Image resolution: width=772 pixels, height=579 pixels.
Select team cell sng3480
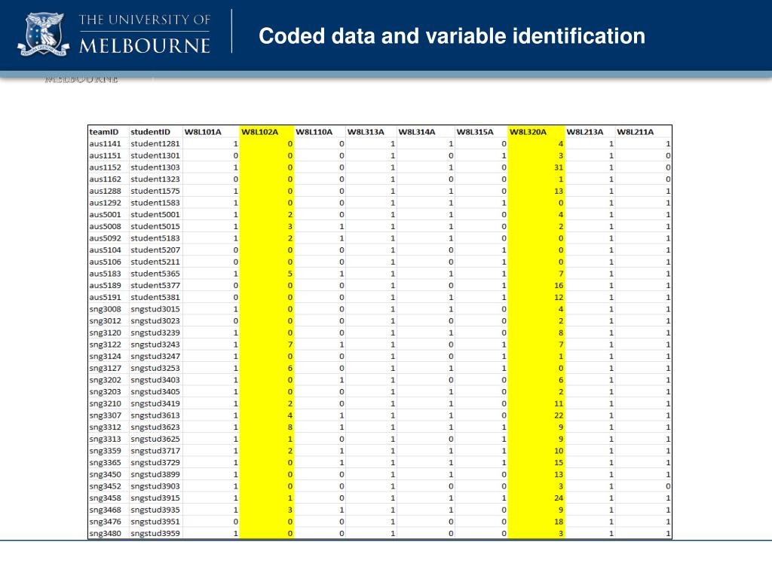click(105, 534)
